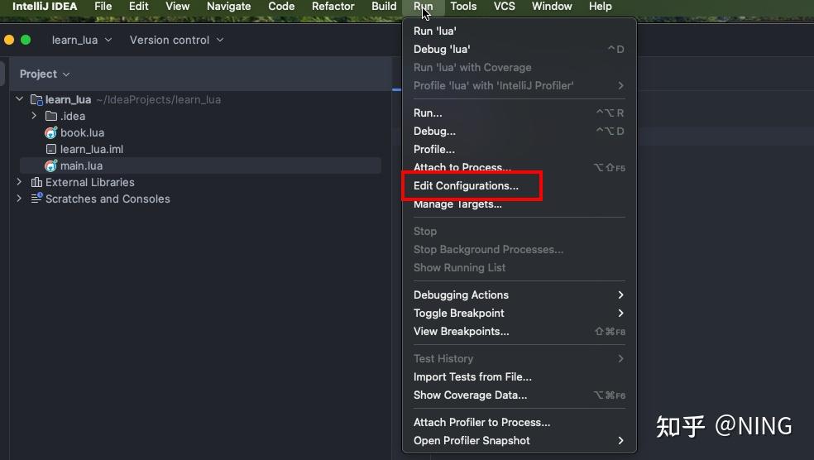
Task: Open the Toggle Breakpoint submenu
Action: click(520, 313)
